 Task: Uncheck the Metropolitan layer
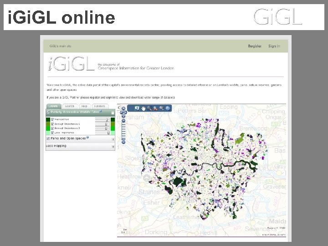[x=52, y=119]
